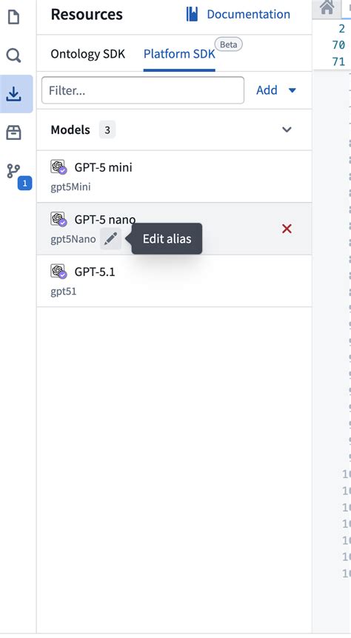Open the Packages box icon
The image size is (351, 638).
(14, 132)
